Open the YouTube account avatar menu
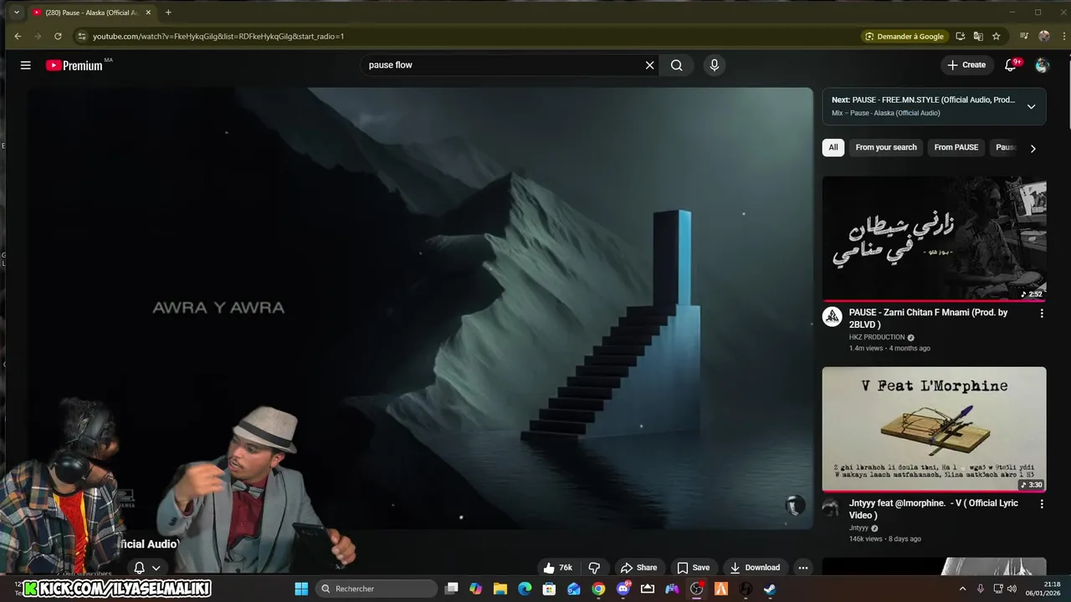Image resolution: width=1071 pixels, height=602 pixels. 1042,65
